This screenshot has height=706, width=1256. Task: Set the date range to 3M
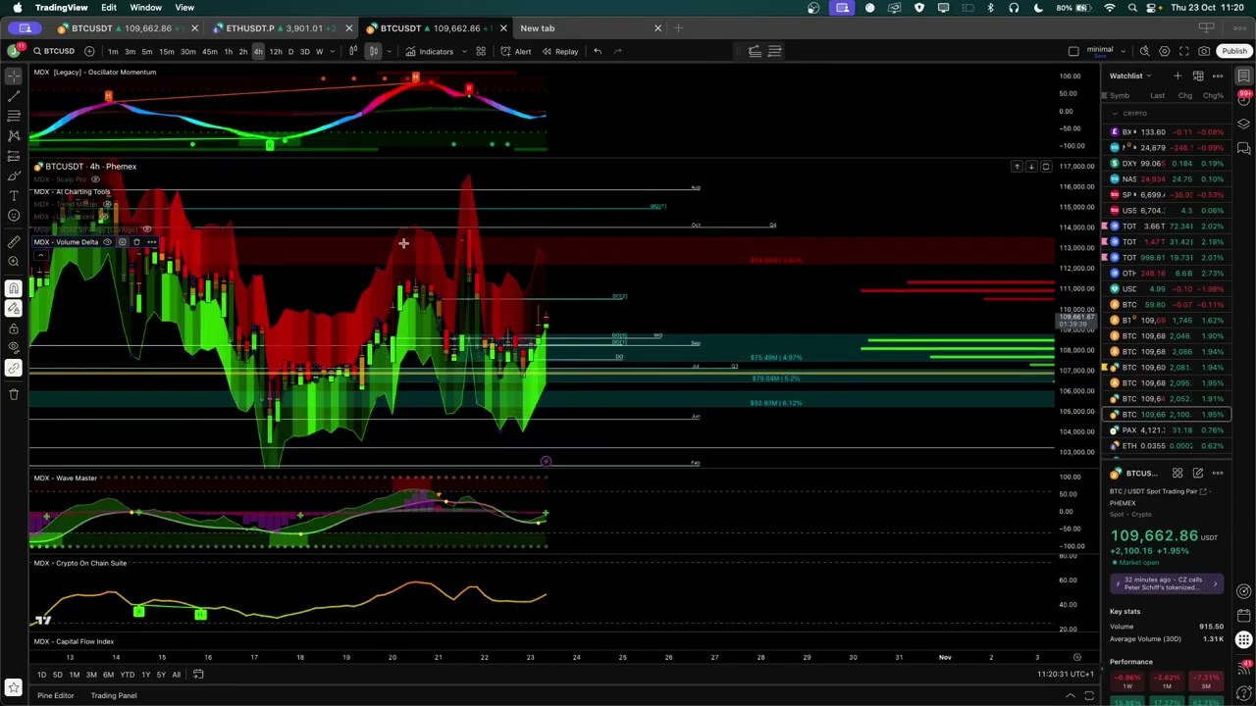point(91,674)
